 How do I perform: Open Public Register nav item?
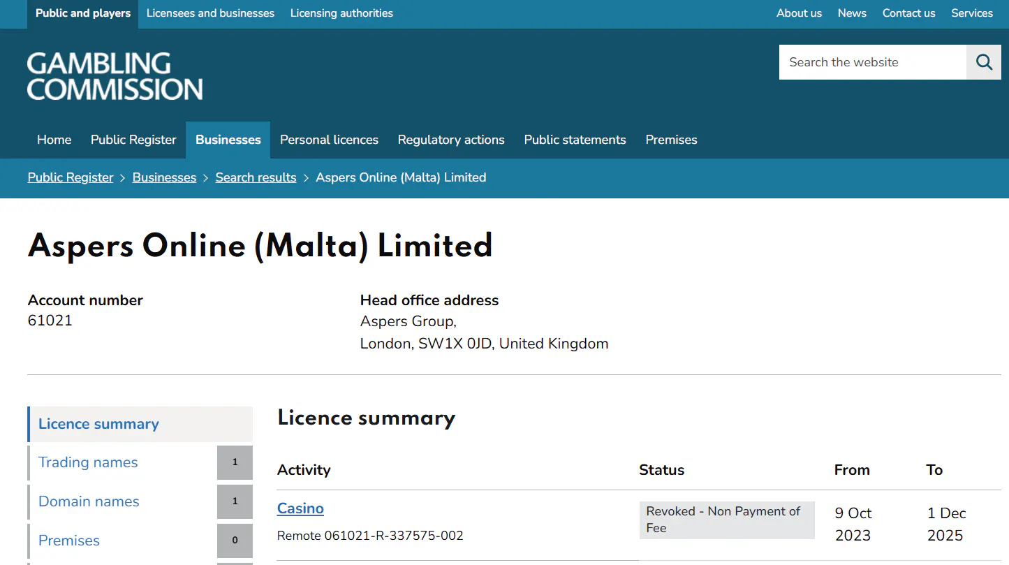[x=133, y=140]
